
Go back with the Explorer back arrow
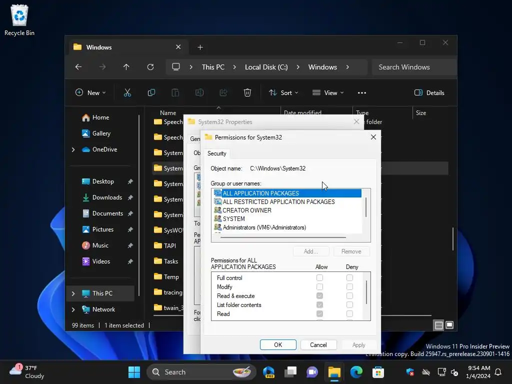pos(78,67)
